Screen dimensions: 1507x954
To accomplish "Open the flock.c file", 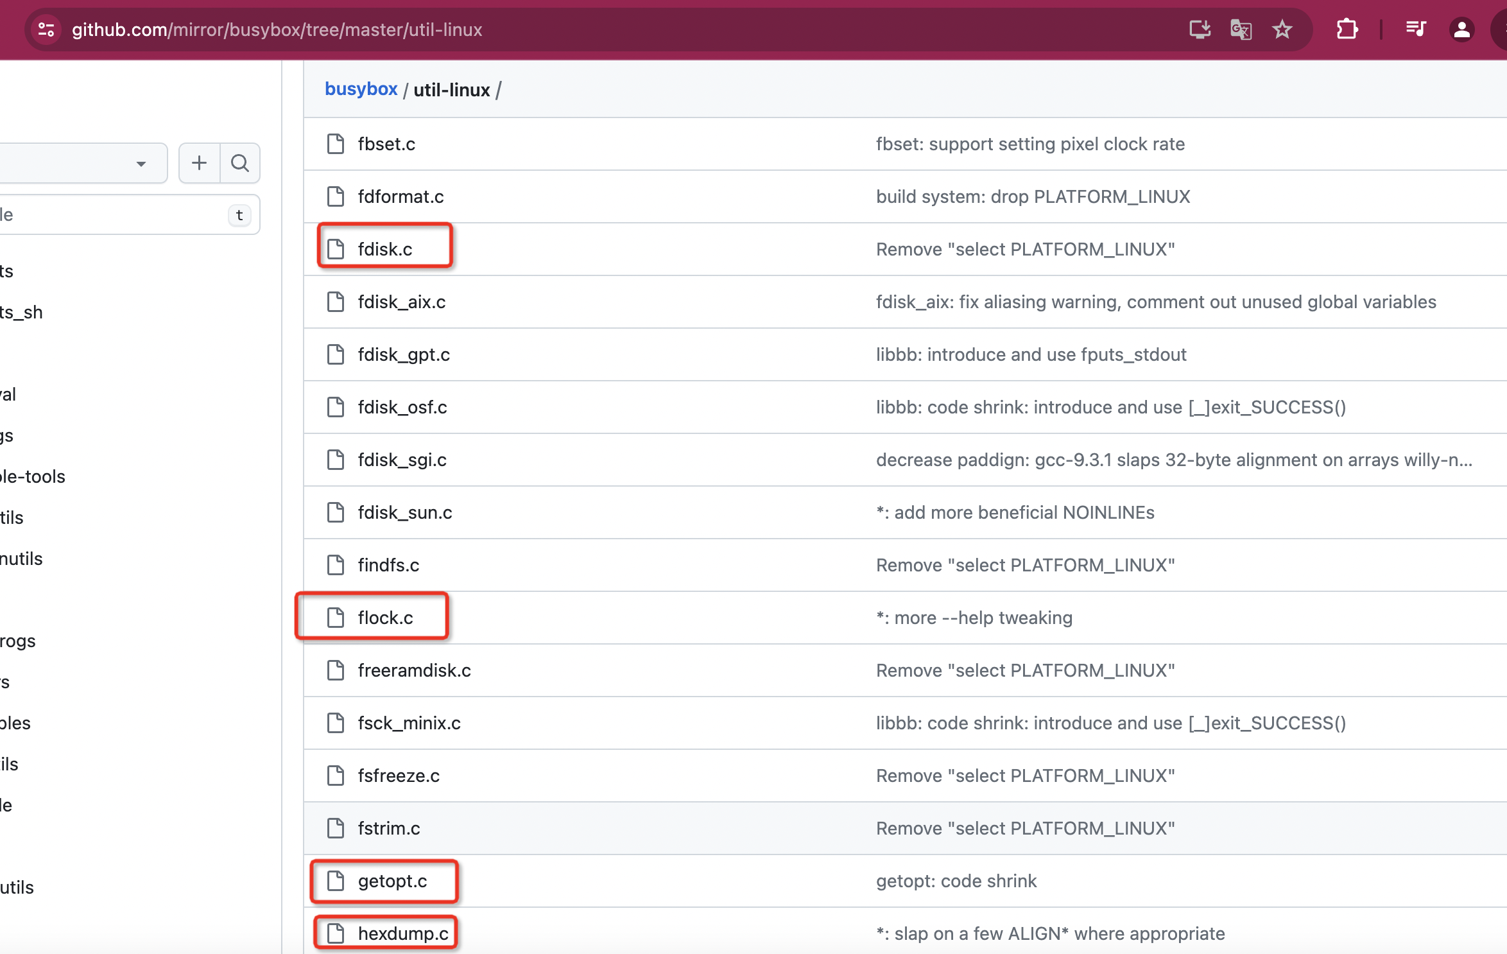I will (x=386, y=618).
